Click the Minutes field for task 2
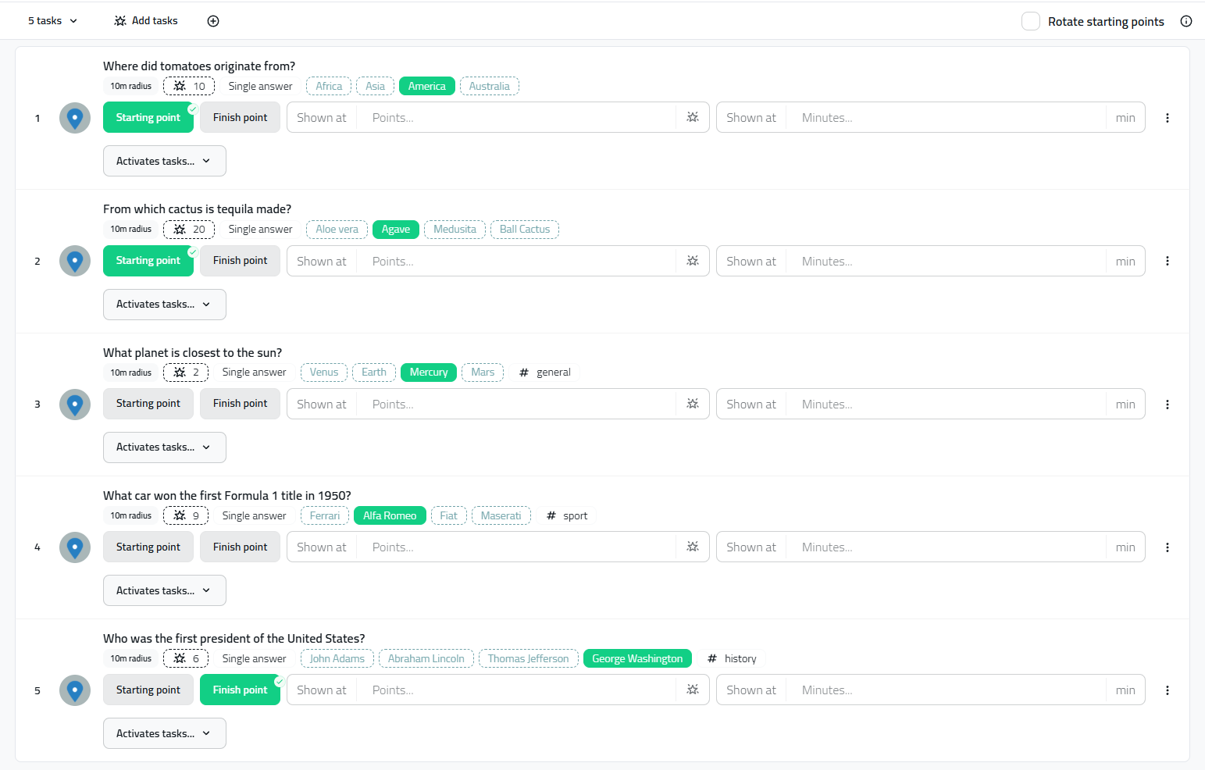1205x770 pixels. (x=945, y=262)
